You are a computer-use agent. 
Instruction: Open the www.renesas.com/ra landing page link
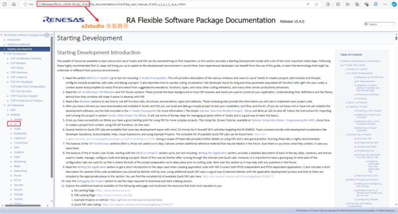tap(113, 191)
